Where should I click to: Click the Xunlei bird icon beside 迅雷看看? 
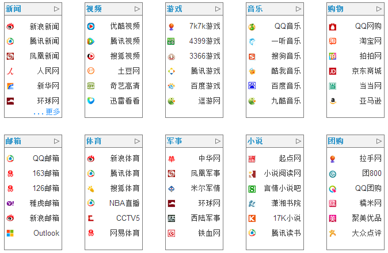(x=91, y=101)
